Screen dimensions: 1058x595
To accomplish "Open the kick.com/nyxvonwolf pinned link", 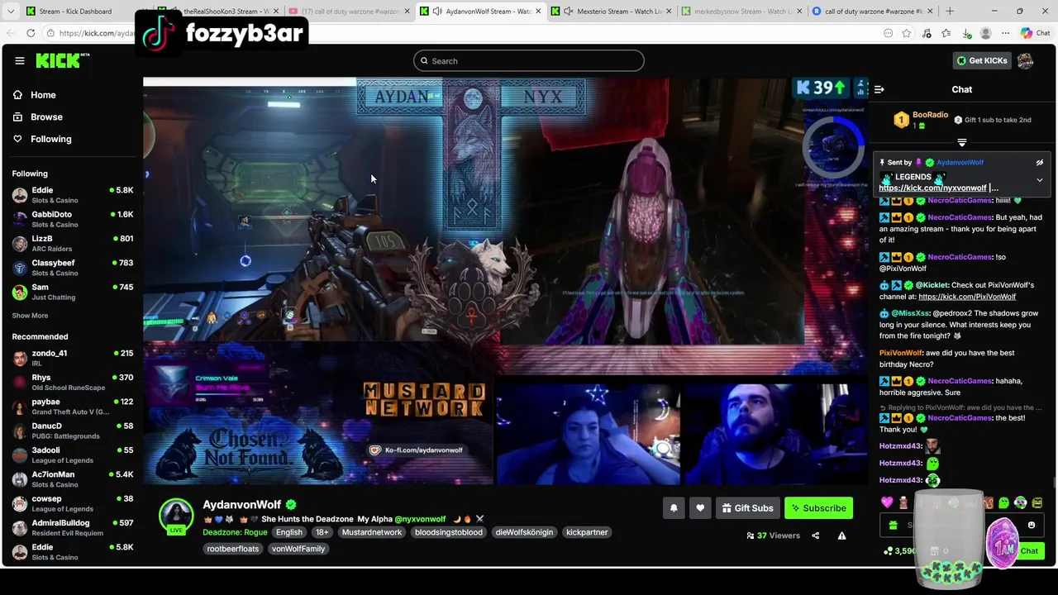I will [x=933, y=188].
